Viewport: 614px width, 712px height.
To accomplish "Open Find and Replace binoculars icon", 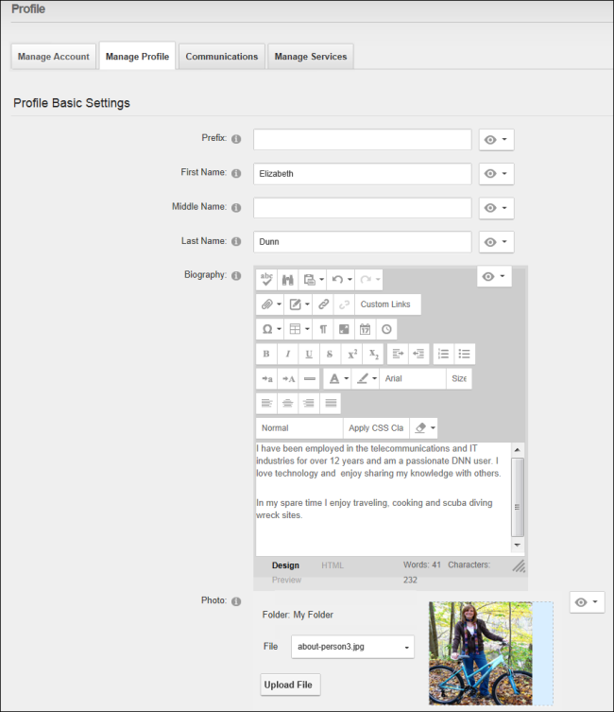I will pos(287,279).
